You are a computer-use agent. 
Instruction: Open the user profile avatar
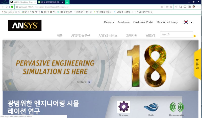pos(194,7)
